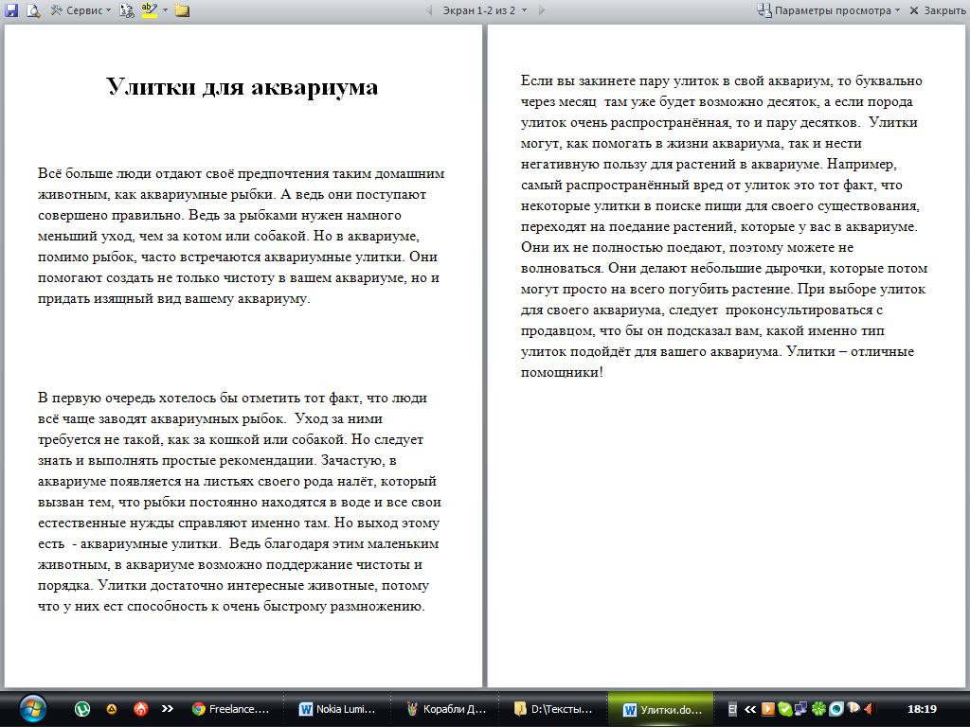
Task: Go to next screen arrow
Action: [x=541, y=9]
